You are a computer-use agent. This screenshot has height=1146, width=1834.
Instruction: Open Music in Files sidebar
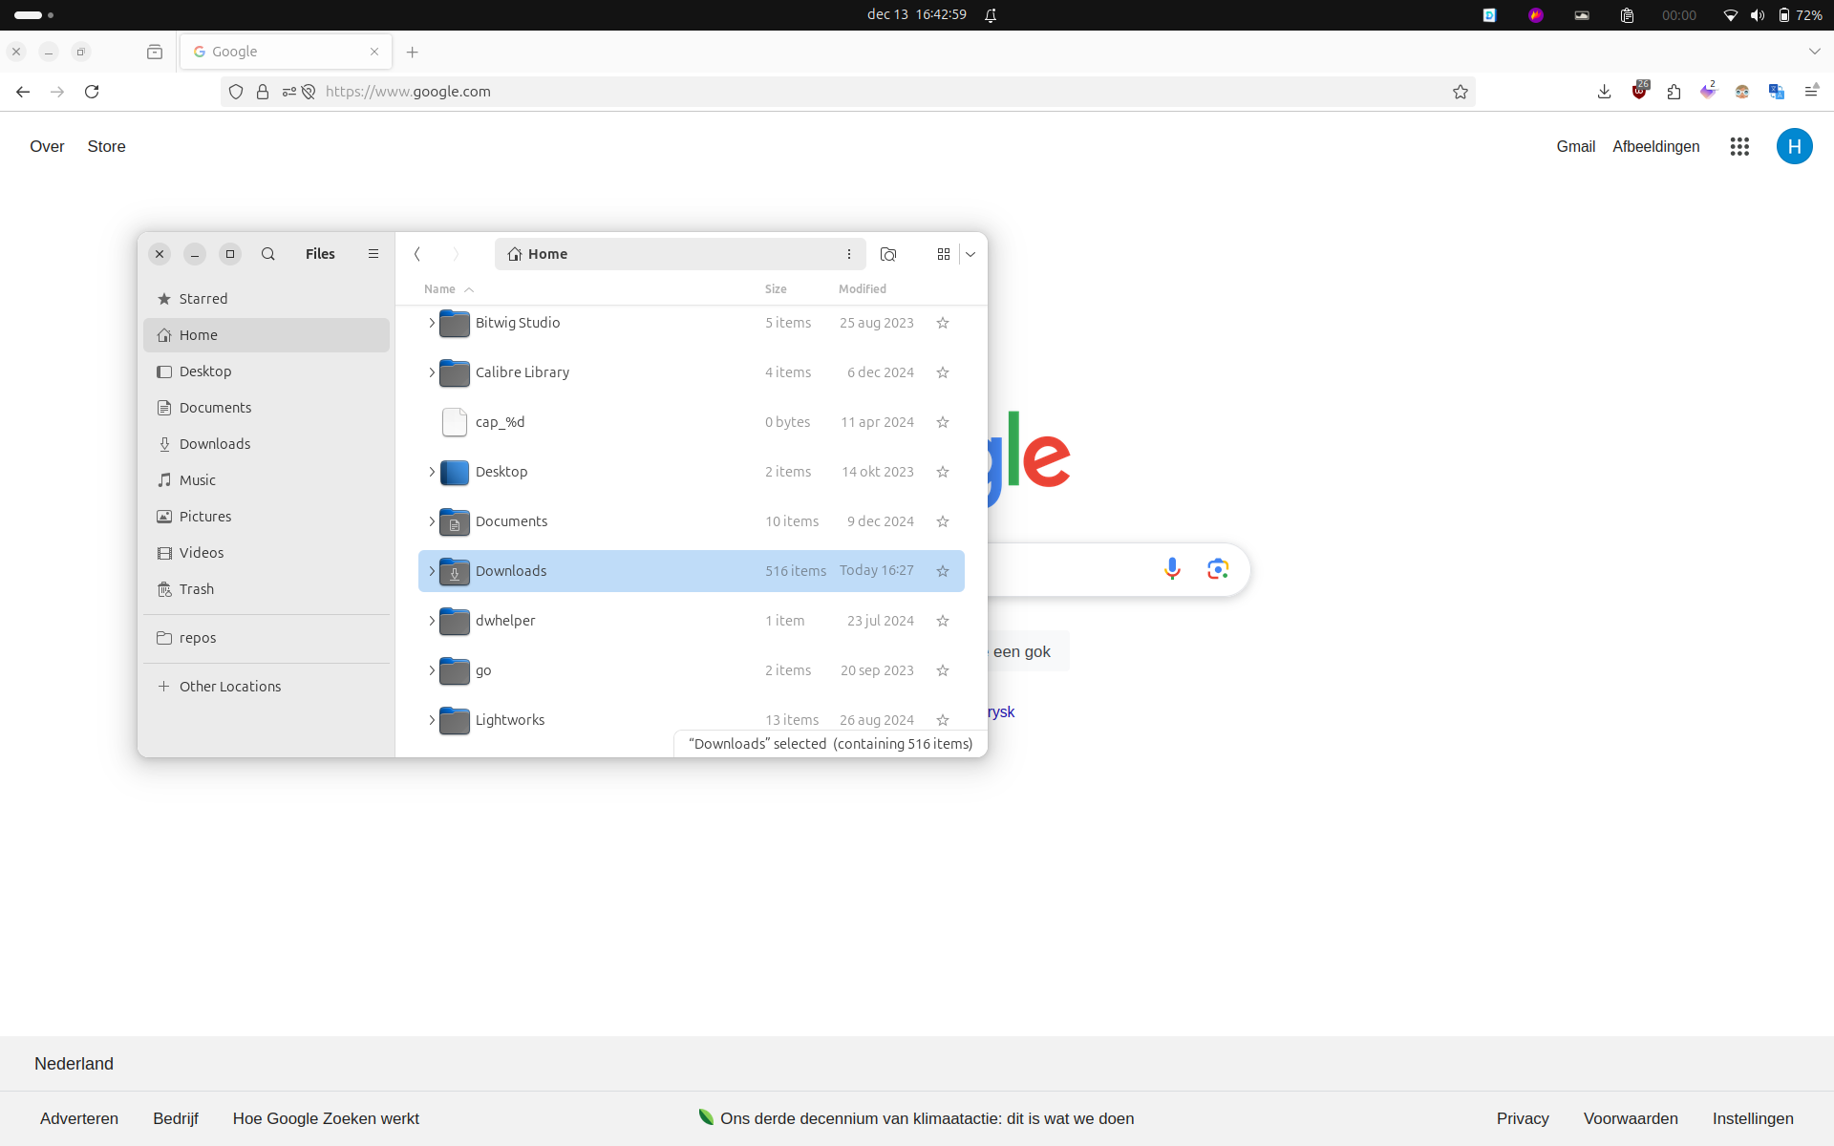267,480
